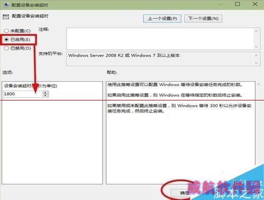Click the supported platform text box

click(160, 59)
